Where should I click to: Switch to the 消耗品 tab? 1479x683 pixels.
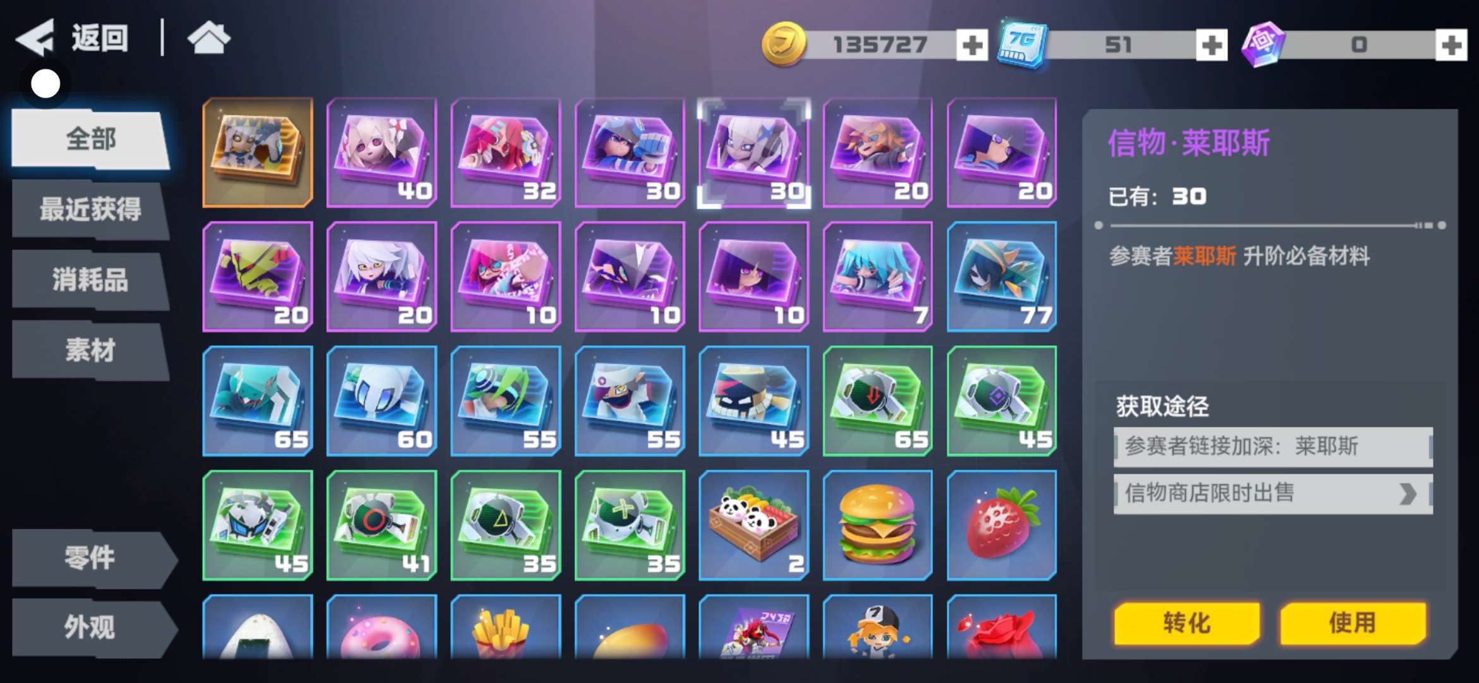[x=90, y=280]
